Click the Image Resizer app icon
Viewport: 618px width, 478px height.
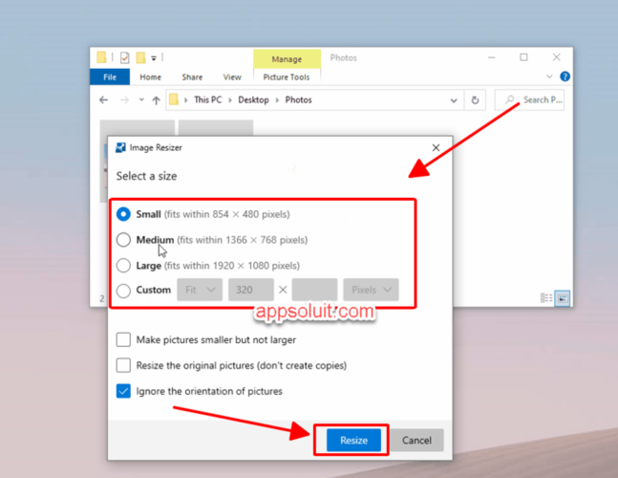point(120,147)
